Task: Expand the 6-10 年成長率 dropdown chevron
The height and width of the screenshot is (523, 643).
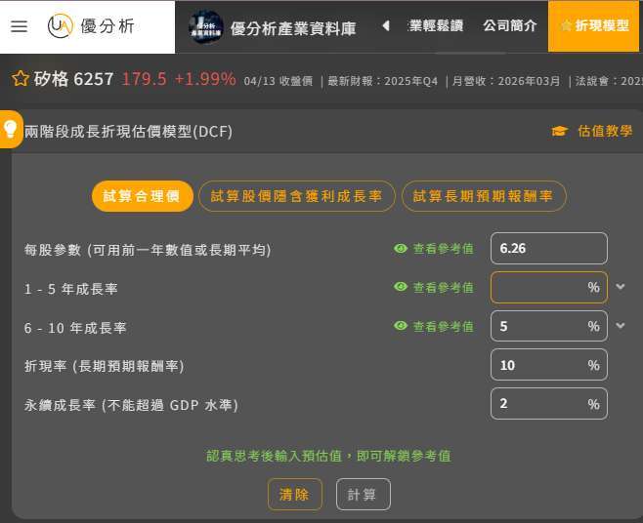Action: [621, 326]
